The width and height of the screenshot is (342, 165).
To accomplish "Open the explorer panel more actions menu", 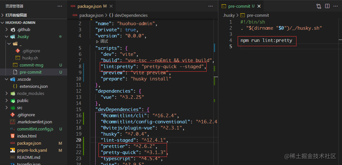I will (59, 6).
